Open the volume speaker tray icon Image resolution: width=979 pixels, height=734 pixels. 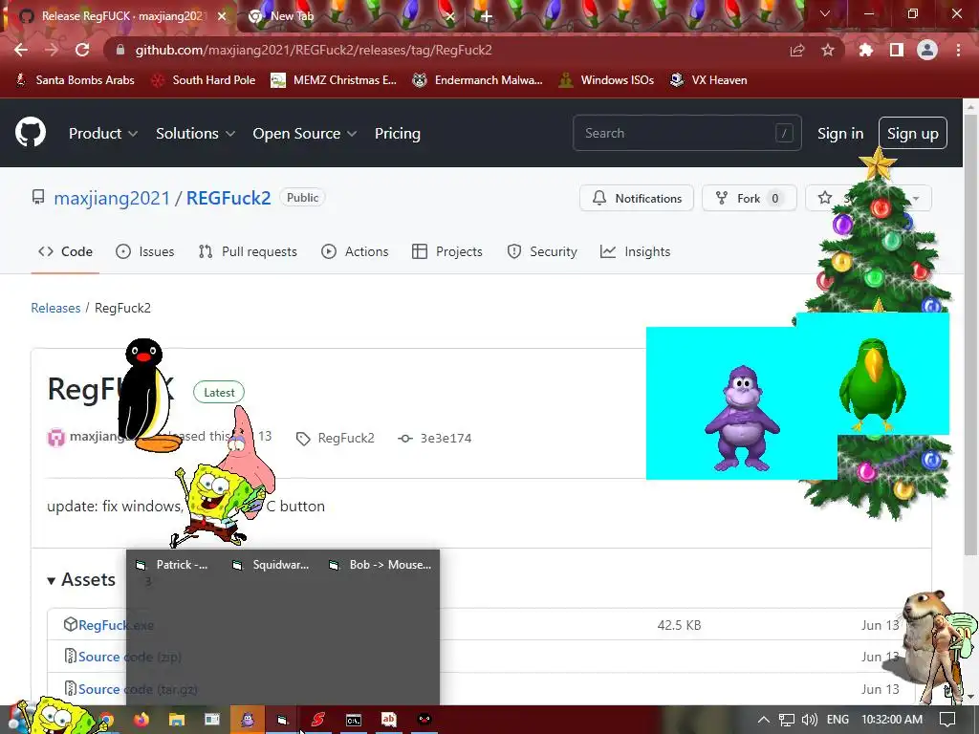tap(809, 720)
